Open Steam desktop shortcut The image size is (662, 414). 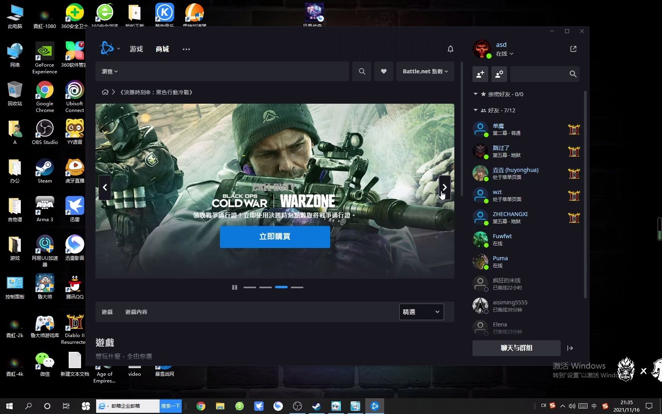(x=45, y=171)
